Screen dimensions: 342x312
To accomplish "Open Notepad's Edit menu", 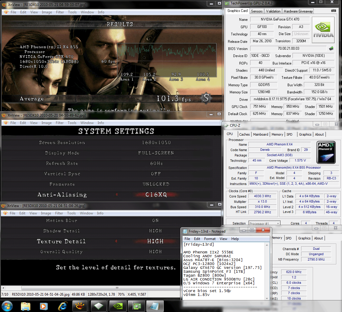I will [197, 239].
